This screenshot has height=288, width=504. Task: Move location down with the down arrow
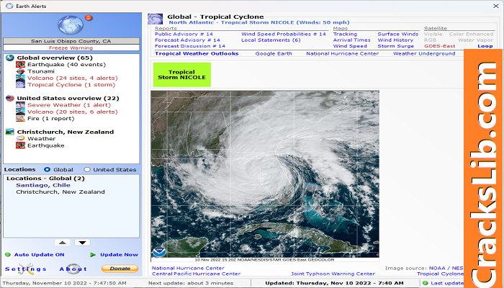coord(82,243)
